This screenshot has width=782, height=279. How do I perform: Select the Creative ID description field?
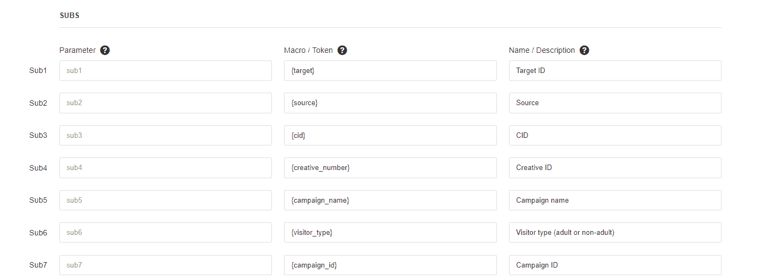coord(615,168)
